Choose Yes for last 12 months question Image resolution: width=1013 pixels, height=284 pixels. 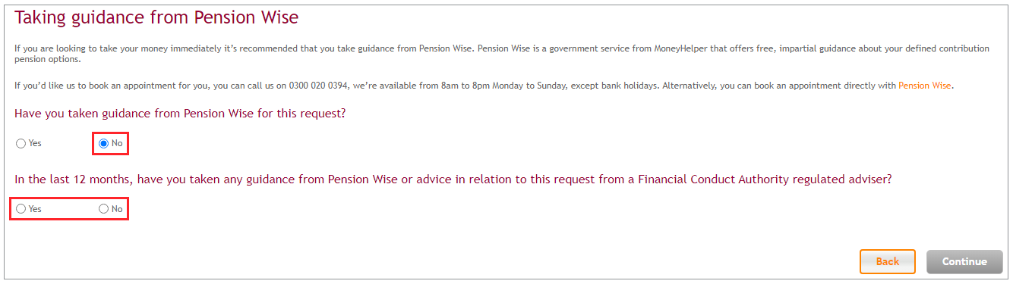[21, 209]
